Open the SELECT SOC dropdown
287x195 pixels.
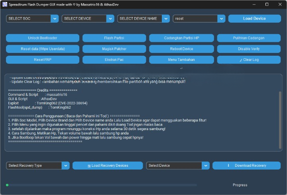tap(55, 19)
